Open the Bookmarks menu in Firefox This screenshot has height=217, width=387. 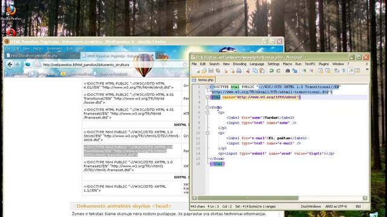click(54, 49)
